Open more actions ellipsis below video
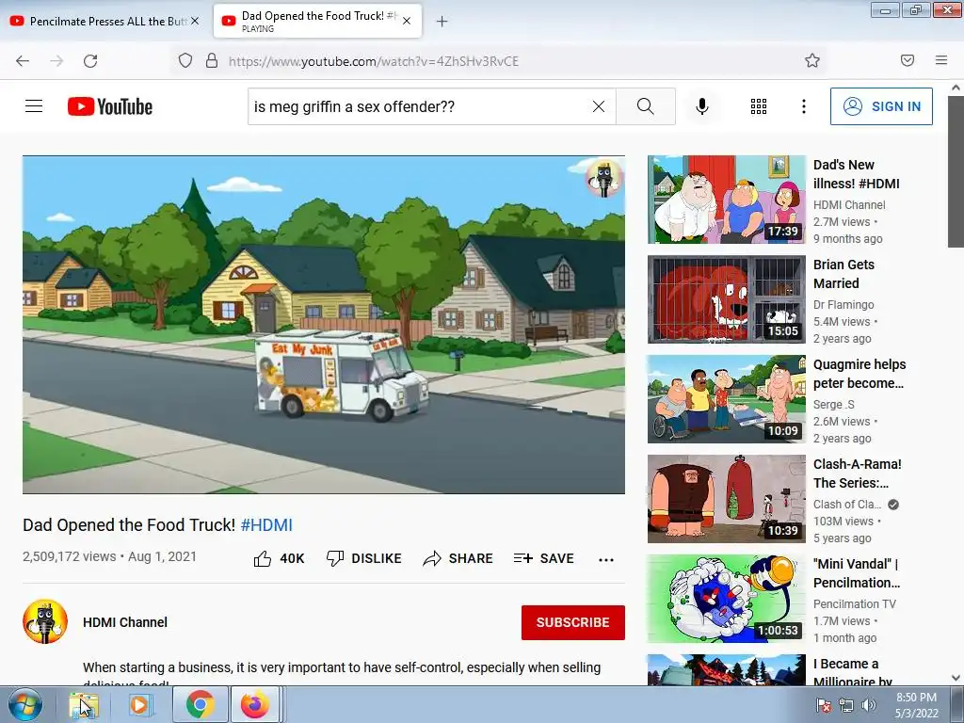 (606, 559)
